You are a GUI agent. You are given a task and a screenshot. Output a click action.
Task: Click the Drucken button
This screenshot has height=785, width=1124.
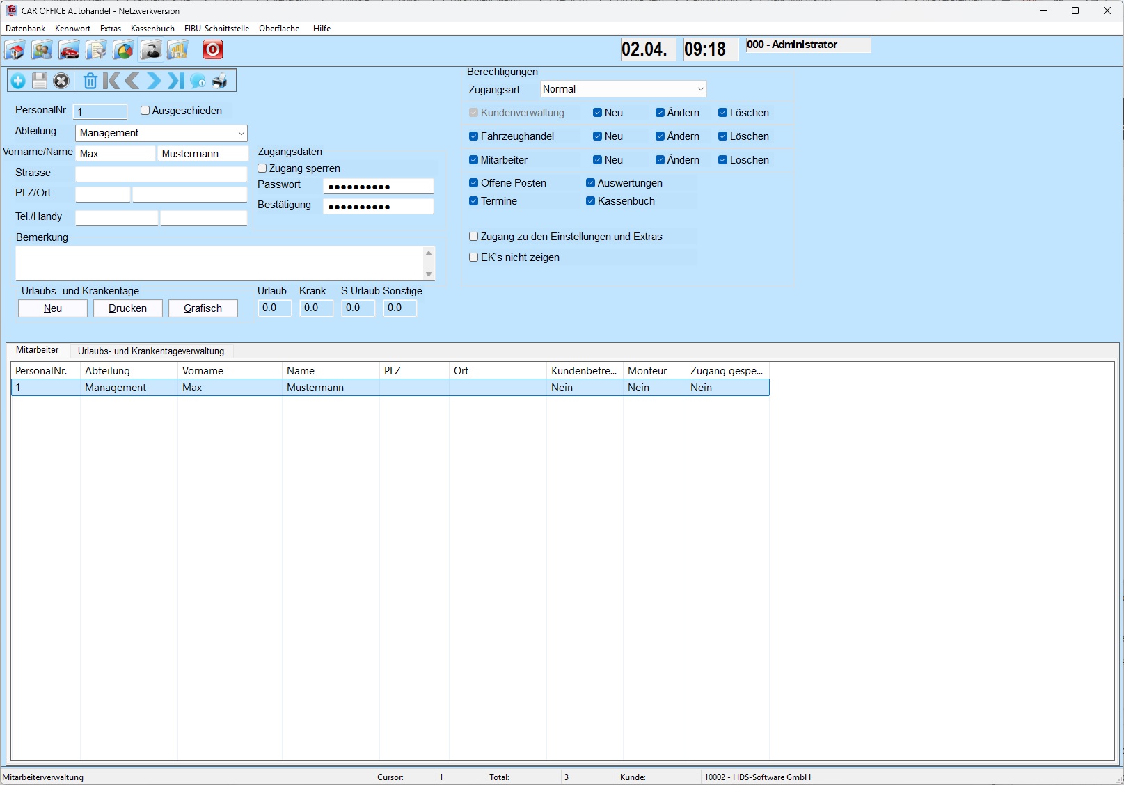coord(128,308)
